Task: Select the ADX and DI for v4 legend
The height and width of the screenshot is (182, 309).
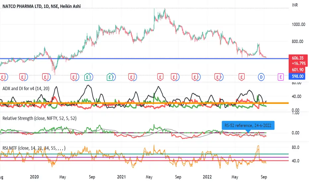Action: 26,89
